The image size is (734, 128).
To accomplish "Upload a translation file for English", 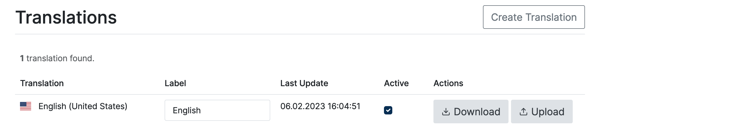I will [x=541, y=112].
